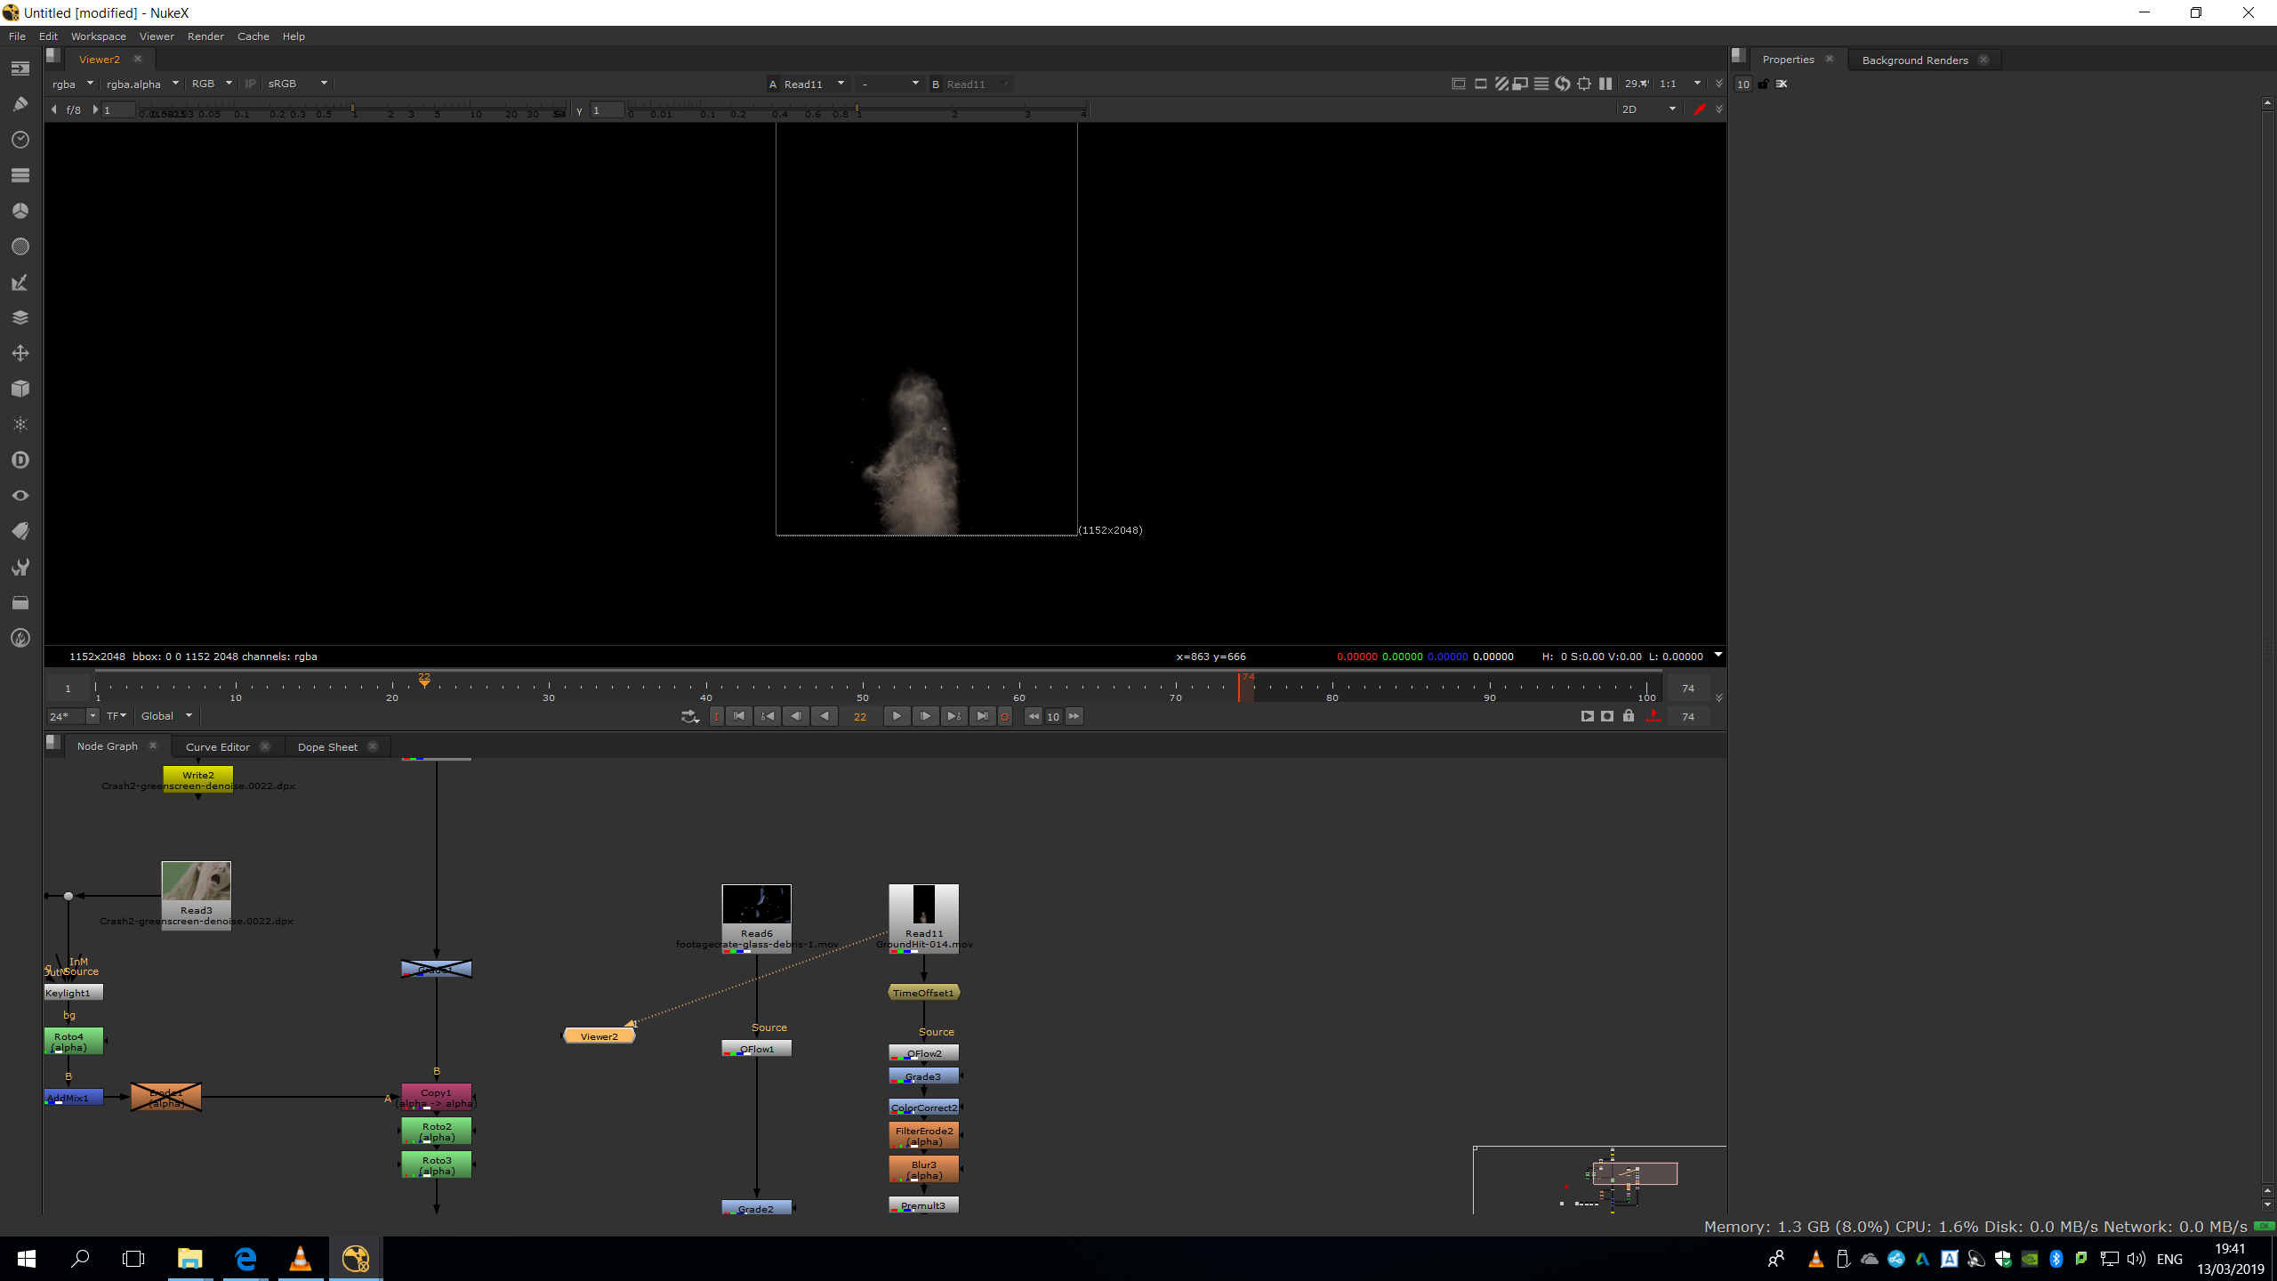
Task: Open the 3D cube nodes icon
Action: click(20, 389)
